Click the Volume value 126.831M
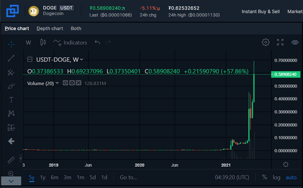303x188 pixels. (95, 83)
